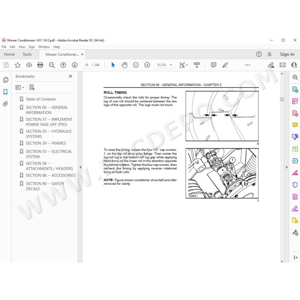
Task: Toggle the Bookmarks navigation panel icon
Action: coord(5,92)
